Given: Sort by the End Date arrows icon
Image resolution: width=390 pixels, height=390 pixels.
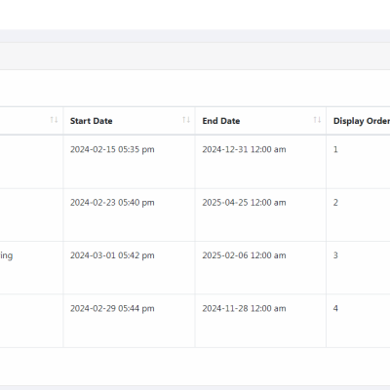Looking at the screenshot, I should (317, 120).
